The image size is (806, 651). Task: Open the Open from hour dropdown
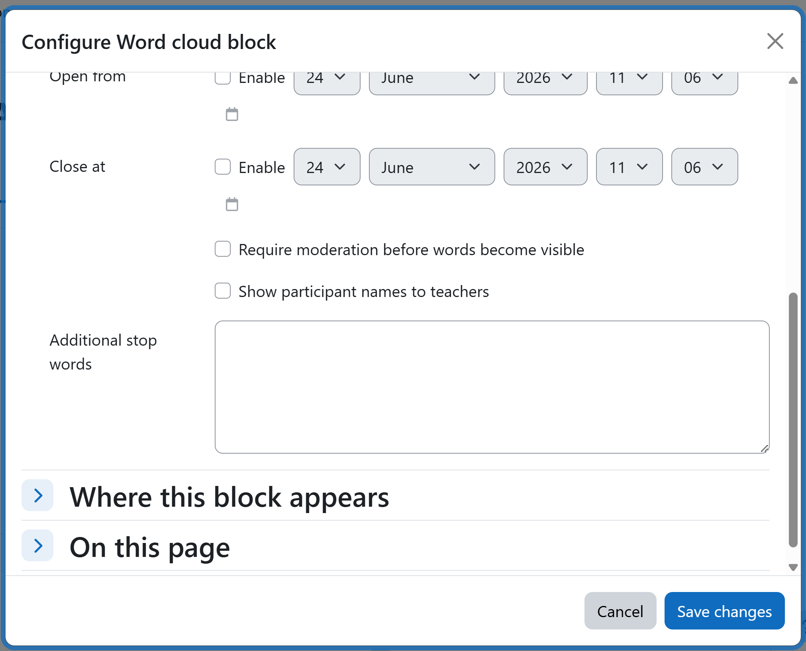[x=630, y=83]
